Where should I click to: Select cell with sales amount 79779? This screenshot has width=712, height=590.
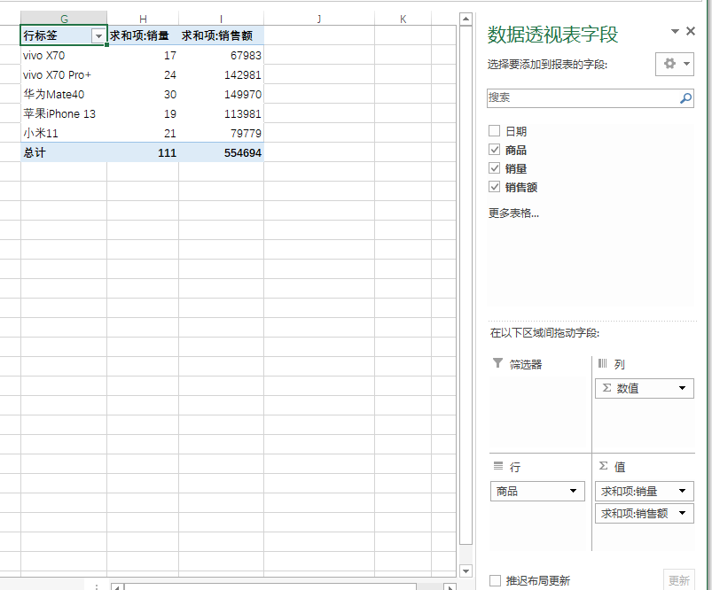(221, 133)
